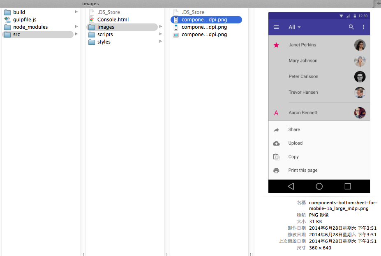The width and height of the screenshot is (381, 256).
Task: Toggle the pink star beside Janet Perkins
Action: pos(276,45)
